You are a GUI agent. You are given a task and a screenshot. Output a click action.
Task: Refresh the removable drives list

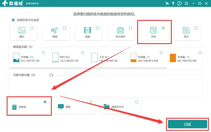click(52, 75)
